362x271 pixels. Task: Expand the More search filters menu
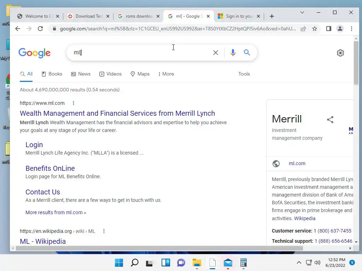[x=166, y=74]
